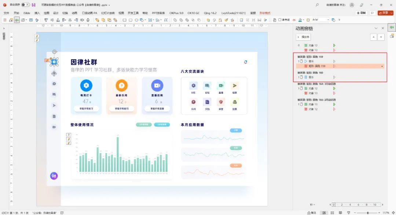Open dropdown arrow for 矩形: 圆角 159 animation
This screenshot has width=396, height=215.
click(382, 66)
